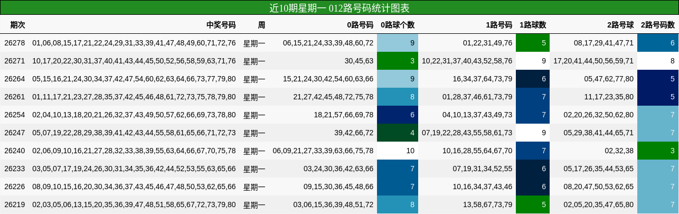Click the 2路号球 column header
The image size is (679, 214).
(x=620, y=25)
